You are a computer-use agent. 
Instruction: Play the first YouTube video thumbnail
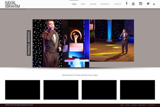(23, 90)
